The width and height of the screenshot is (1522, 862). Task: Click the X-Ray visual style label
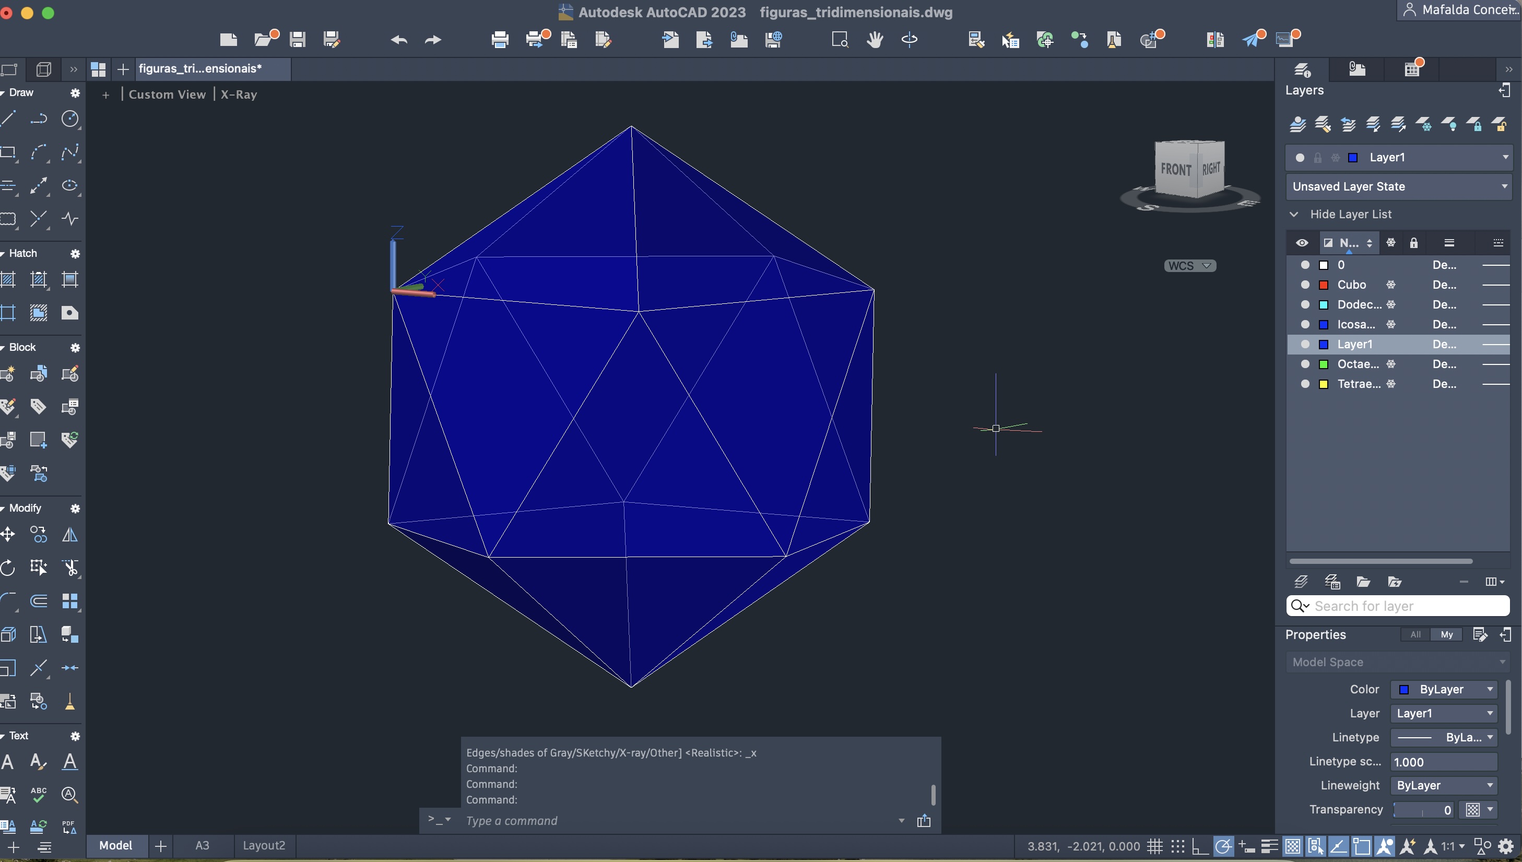click(x=239, y=95)
